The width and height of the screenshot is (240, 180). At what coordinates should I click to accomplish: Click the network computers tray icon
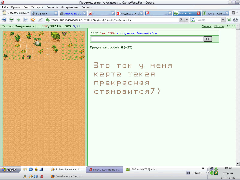pos(212,169)
